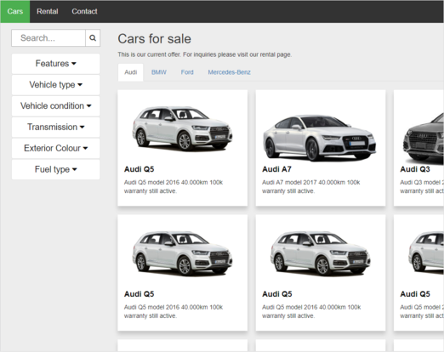Expand the Fuel type dropdown
This screenshot has height=352, width=444.
coord(56,169)
